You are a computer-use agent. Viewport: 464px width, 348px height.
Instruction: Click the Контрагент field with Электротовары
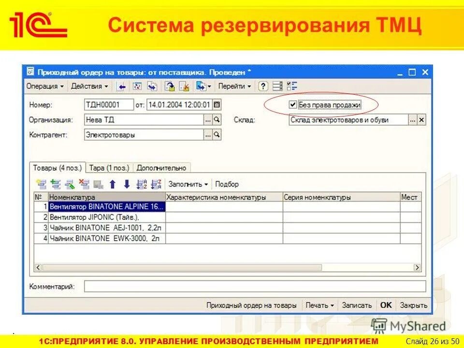pyautogui.click(x=144, y=135)
